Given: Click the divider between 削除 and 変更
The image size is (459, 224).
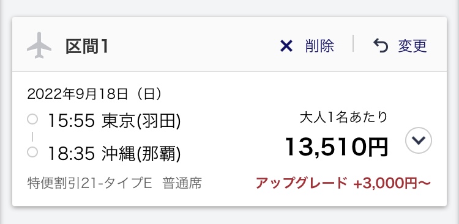Looking at the screenshot, I should (353, 43).
